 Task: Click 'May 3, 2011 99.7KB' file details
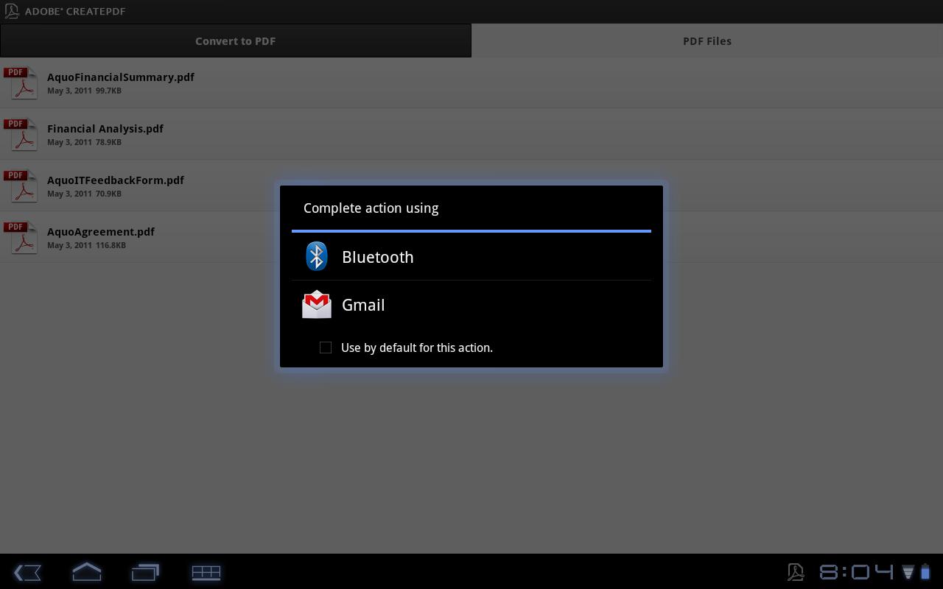tap(84, 91)
